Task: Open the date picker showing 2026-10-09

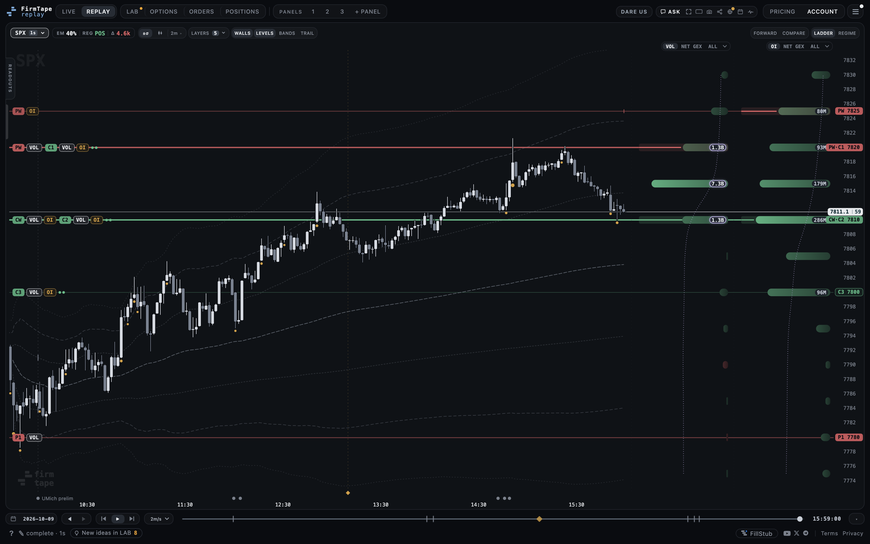Action: 32,519
